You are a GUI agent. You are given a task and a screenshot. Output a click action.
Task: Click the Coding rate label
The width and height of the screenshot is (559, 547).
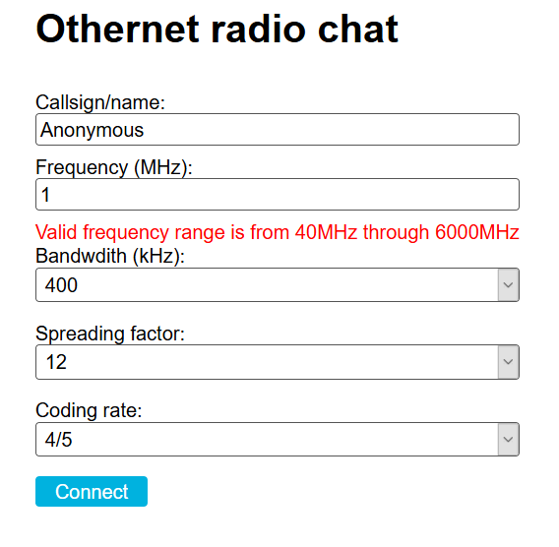point(89,410)
